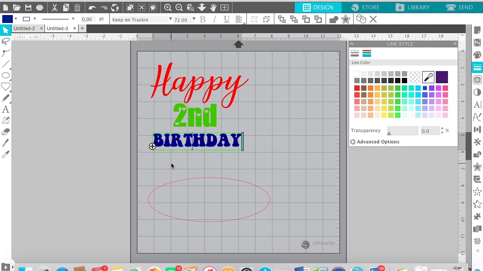Open the LIBRARY tab
The height and width of the screenshot is (271, 483).
tap(413, 7)
